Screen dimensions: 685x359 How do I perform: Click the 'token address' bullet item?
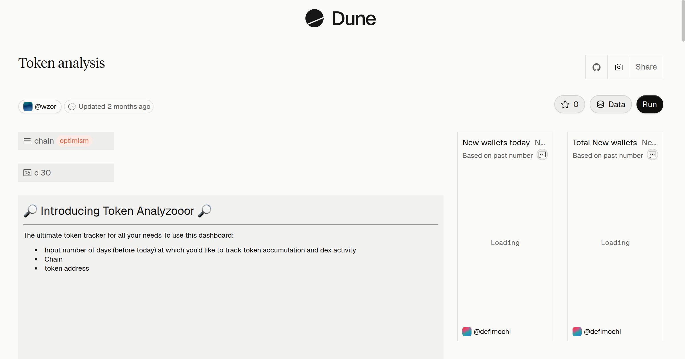67,268
